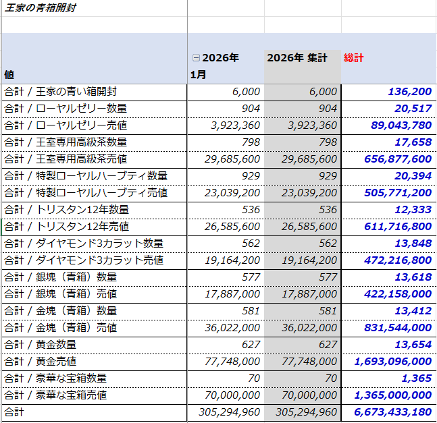Click the 1,693,096,000 total value cell
This screenshot has height=423, width=437.
pos(392,362)
